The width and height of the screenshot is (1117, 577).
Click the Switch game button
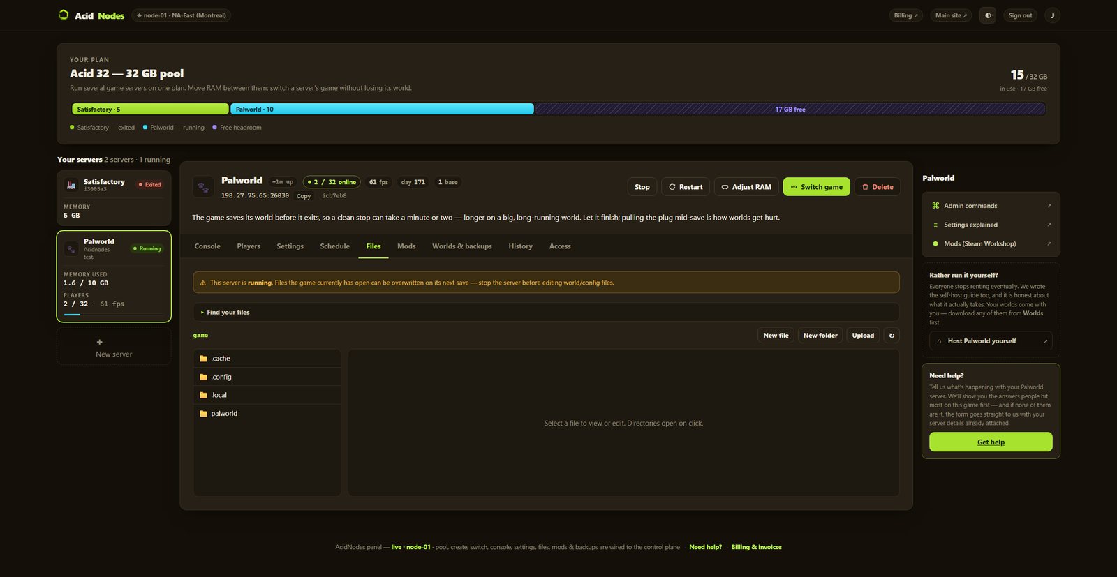click(x=817, y=187)
